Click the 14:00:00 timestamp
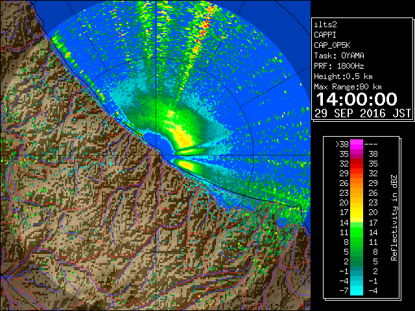The width and height of the screenshot is (415, 311). pyautogui.click(x=357, y=99)
